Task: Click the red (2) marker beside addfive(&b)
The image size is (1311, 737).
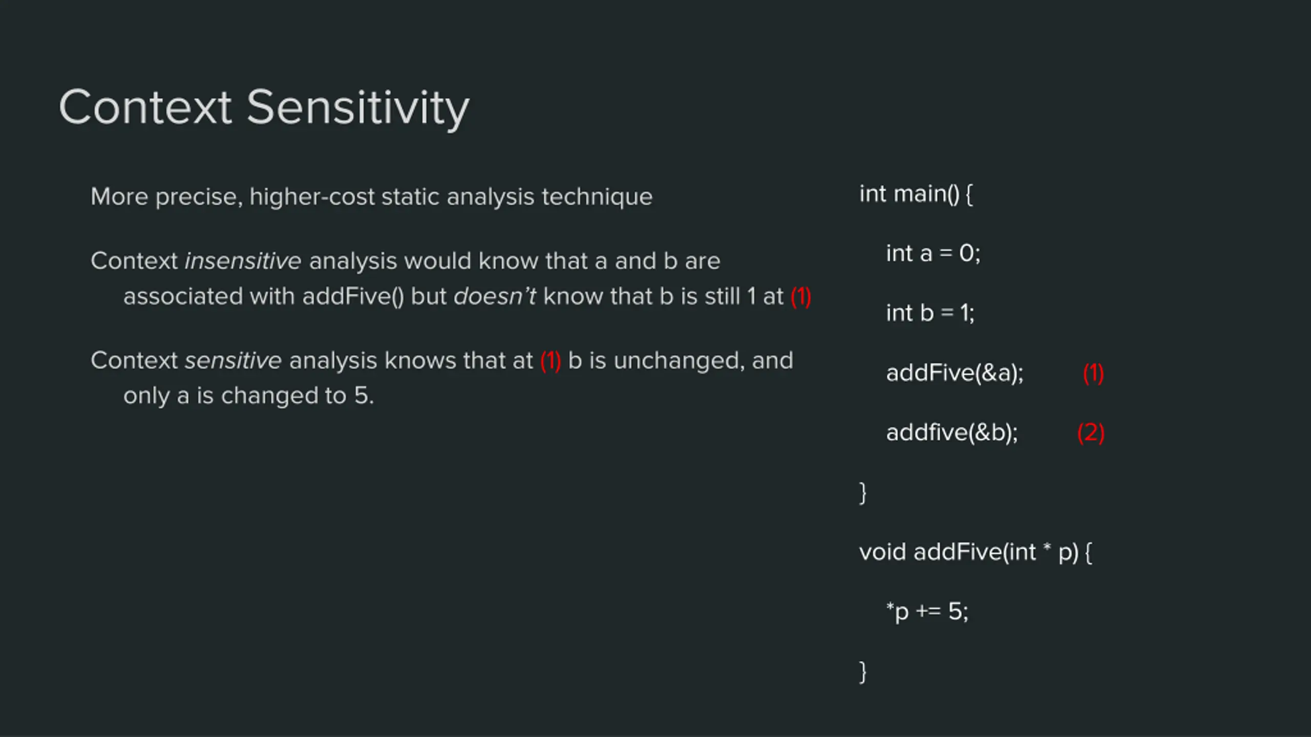Action: tap(1090, 432)
